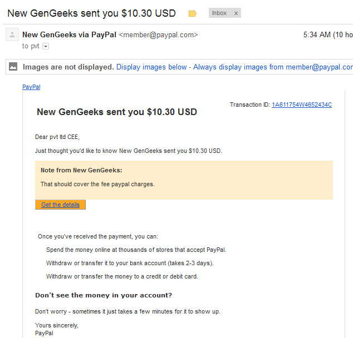Expand recipient details dropdown next to pvt
This screenshot has width=353, height=338.
pyautogui.click(x=46, y=46)
